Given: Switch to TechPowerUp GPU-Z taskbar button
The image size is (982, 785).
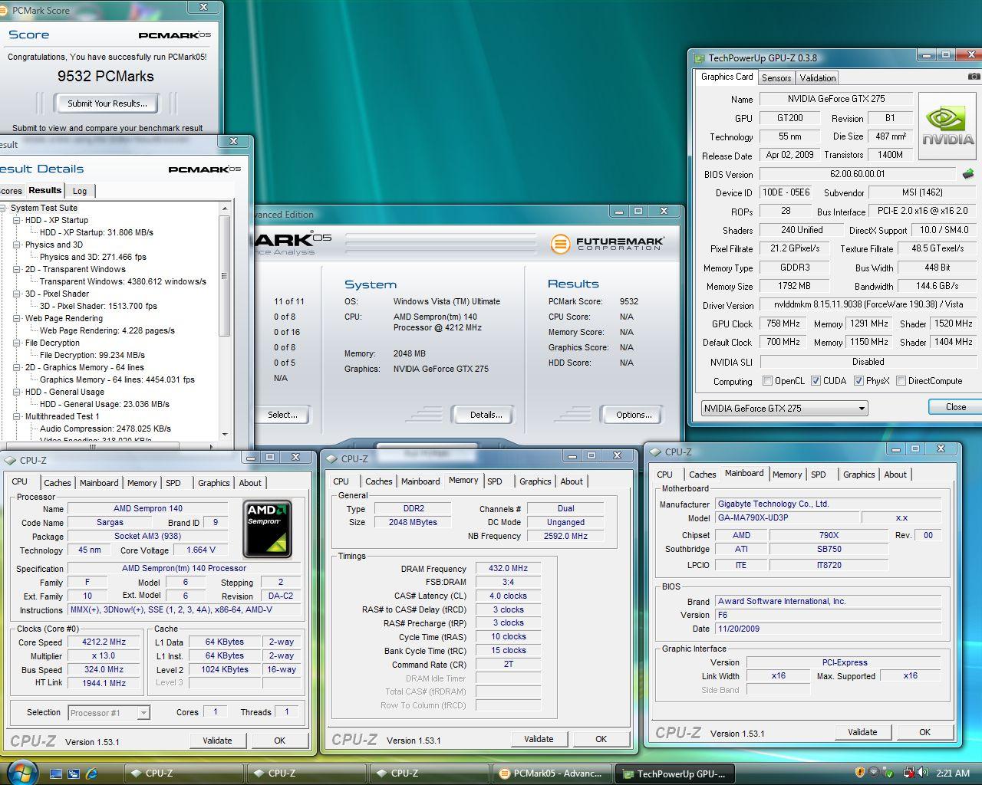Looking at the screenshot, I should point(676,774).
